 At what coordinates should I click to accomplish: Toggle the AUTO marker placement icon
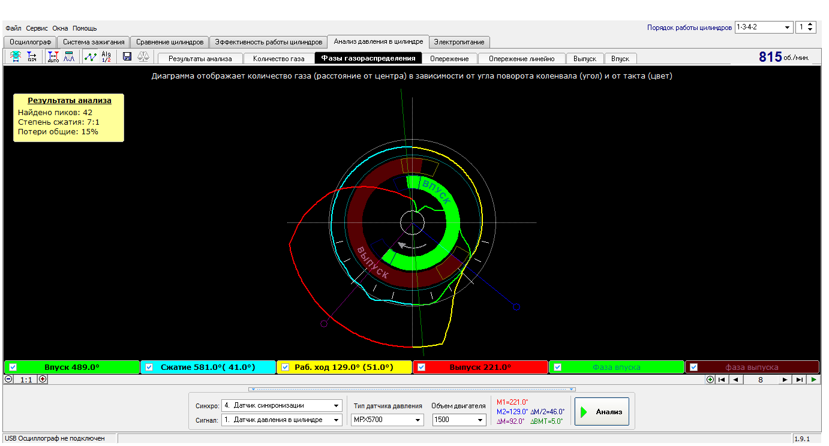click(53, 57)
